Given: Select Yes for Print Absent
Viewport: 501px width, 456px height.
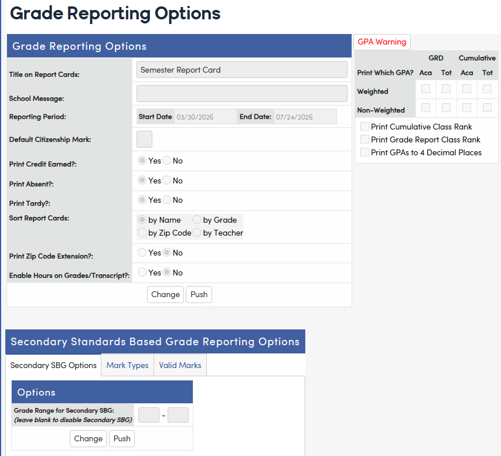Looking at the screenshot, I should 142,180.
